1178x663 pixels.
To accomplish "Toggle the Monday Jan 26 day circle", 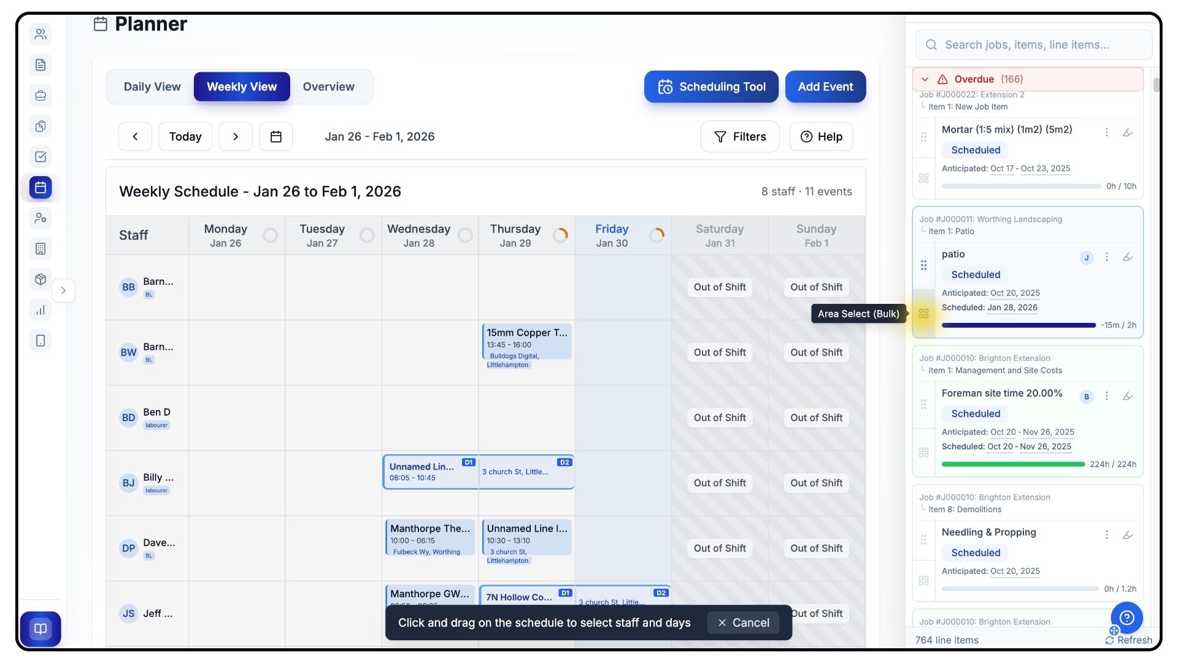I will tap(270, 235).
